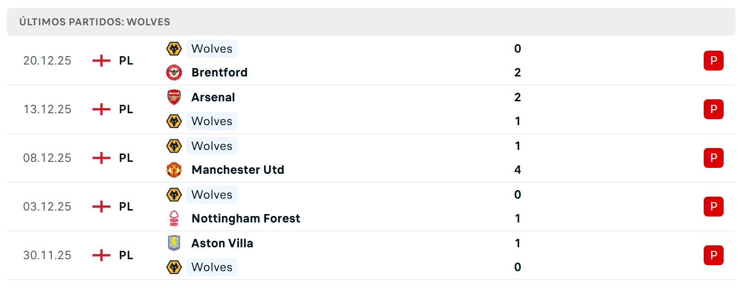Open the Brentford team link

pos(219,72)
